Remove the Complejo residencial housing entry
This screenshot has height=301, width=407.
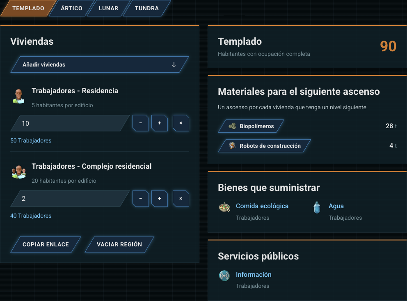pyautogui.click(x=181, y=198)
